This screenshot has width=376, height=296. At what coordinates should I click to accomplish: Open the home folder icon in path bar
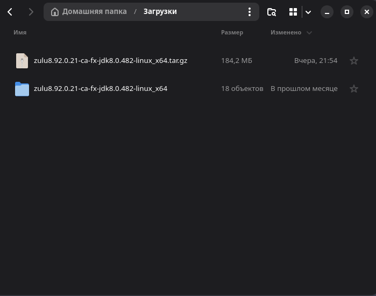[55, 12]
